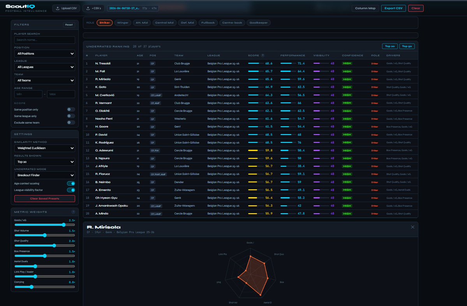
Task: Adjust the Shot Quality weight slider
Action: click(x=45, y=246)
